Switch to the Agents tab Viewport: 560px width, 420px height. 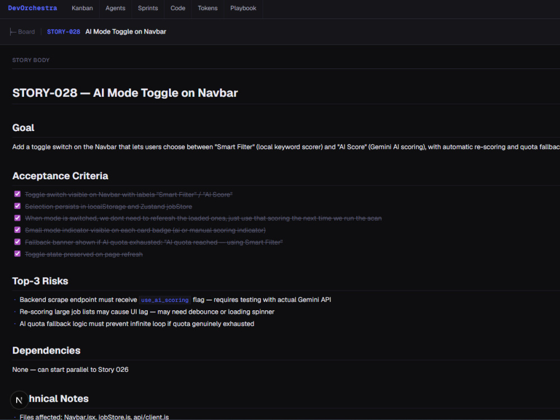(115, 8)
